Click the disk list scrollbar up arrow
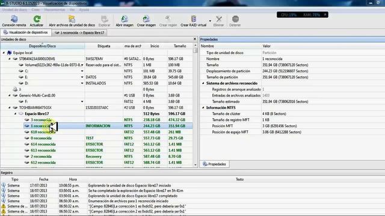This screenshot has height=216, width=385. pyautogui.click(x=195, y=46)
